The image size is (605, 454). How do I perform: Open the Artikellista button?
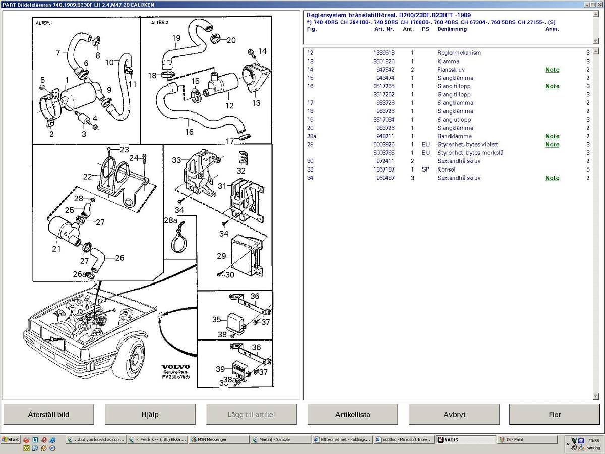(352, 414)
